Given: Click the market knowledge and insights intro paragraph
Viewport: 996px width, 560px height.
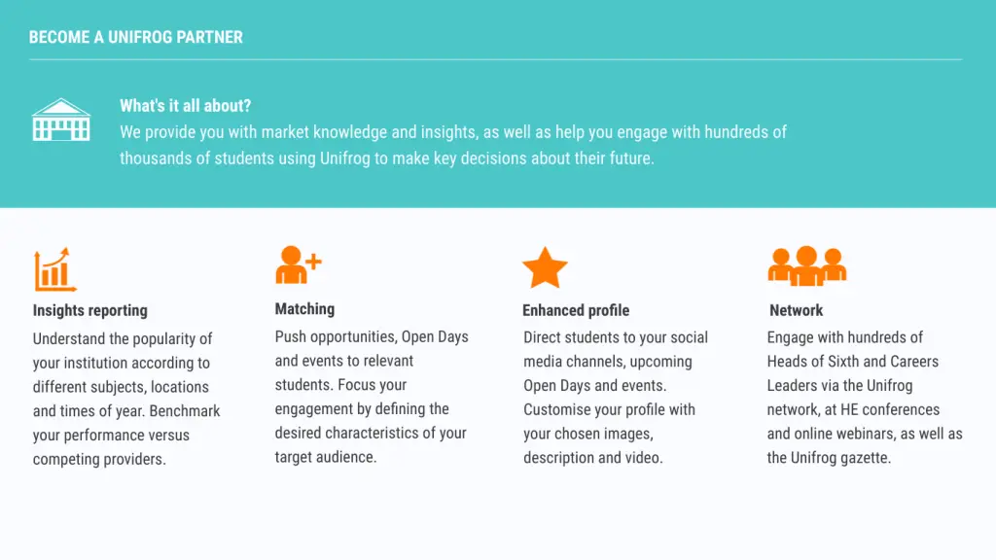Looking at the screenshot, I should click(453, 145).
